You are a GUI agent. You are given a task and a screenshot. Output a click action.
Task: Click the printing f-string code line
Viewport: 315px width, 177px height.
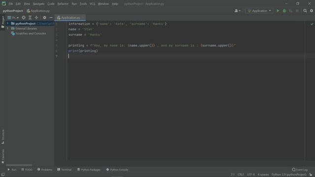tap(152, 46)
